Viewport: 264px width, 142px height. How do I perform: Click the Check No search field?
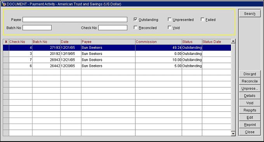[x=113, y=28]
